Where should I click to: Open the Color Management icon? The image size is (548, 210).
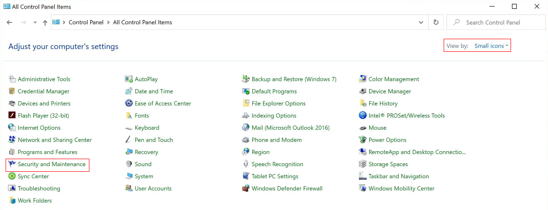(362, 79)
